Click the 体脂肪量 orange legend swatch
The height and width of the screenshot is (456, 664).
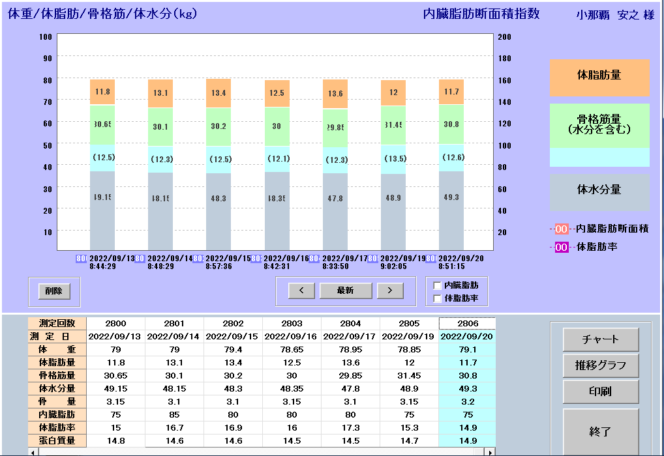[x=599, y=78]
